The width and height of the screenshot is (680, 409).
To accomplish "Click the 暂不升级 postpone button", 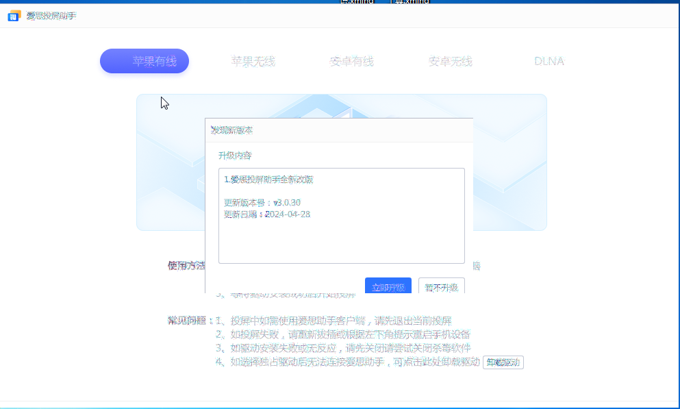I will click(x=441, y=286).
